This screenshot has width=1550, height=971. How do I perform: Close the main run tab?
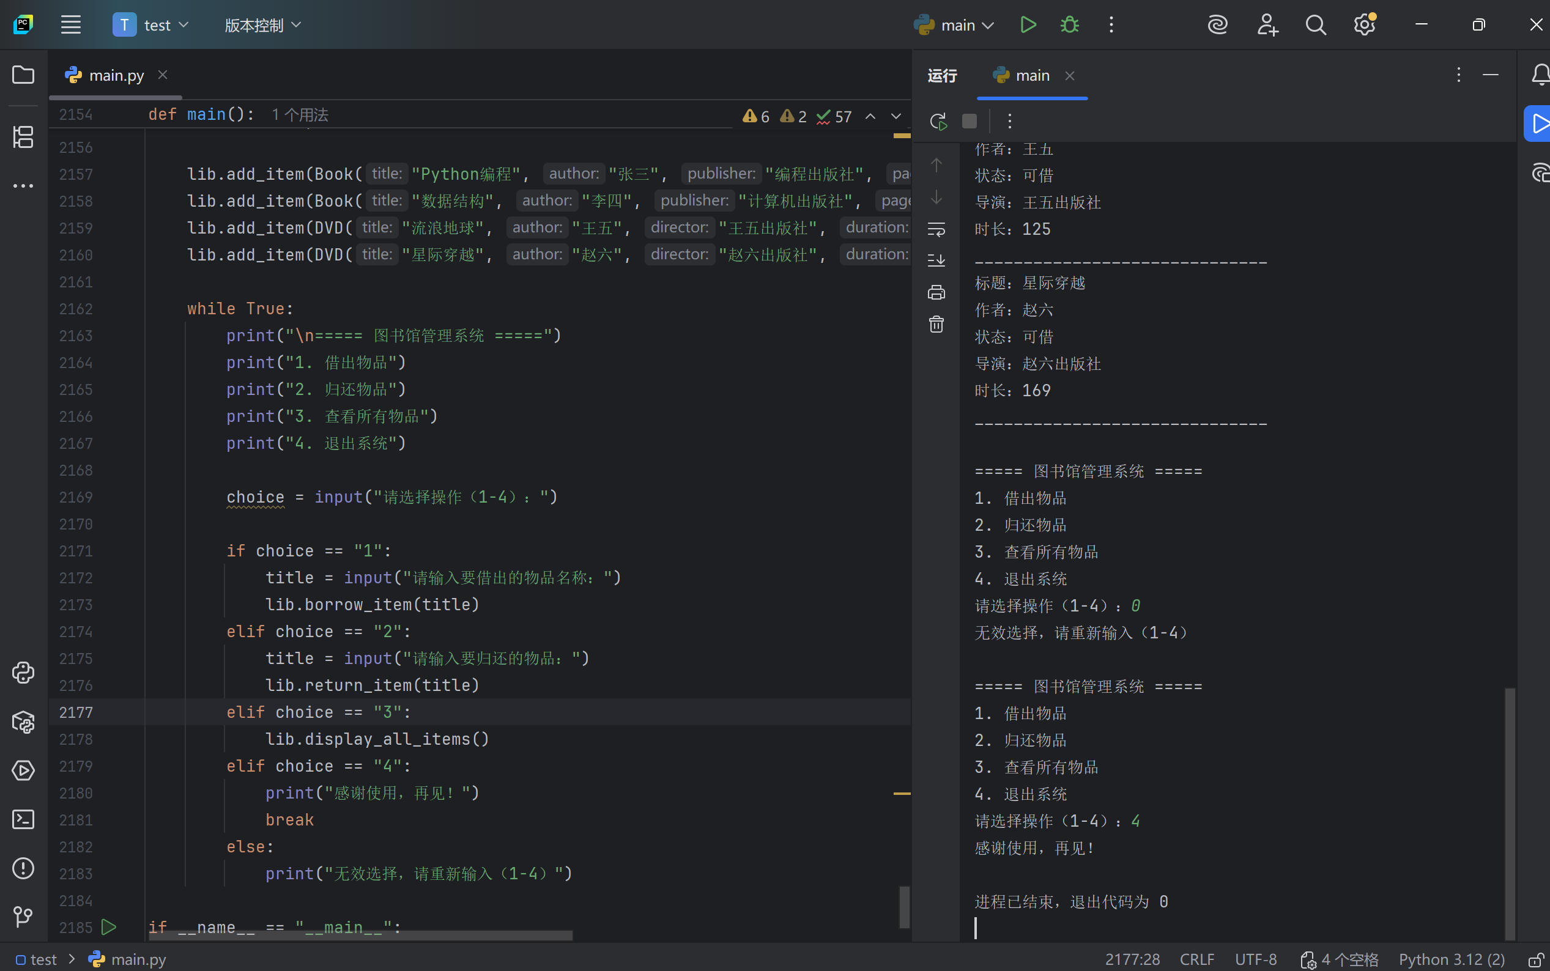(1069, 76)
